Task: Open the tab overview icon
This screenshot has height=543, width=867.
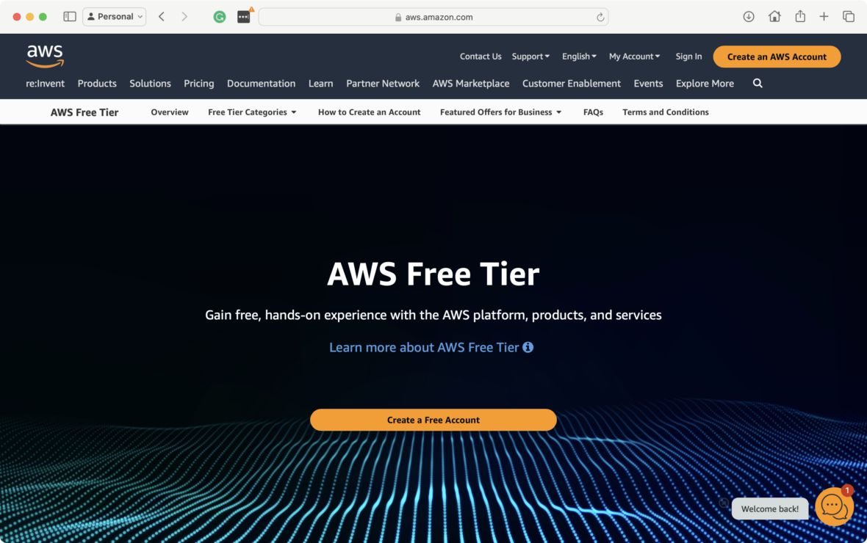Action: click(848, 17)
